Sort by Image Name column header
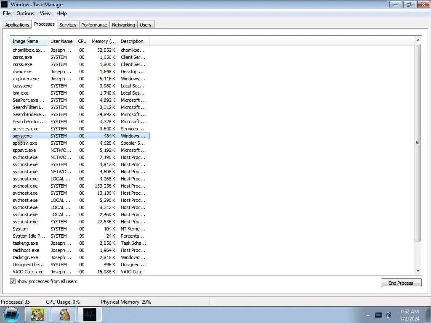 29,41
